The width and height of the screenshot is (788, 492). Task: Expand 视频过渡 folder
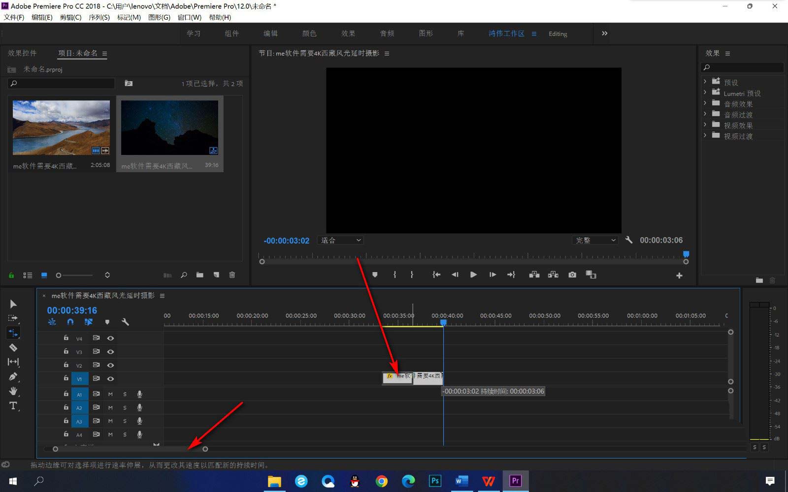point(705,135)
